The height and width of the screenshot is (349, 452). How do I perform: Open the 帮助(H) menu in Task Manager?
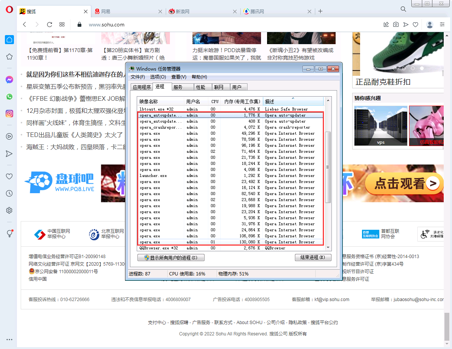click(199, 77)
